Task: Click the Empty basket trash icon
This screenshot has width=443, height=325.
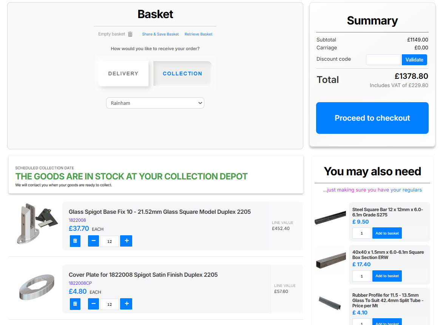Action: pyautogui.click(x=130, y=34)
